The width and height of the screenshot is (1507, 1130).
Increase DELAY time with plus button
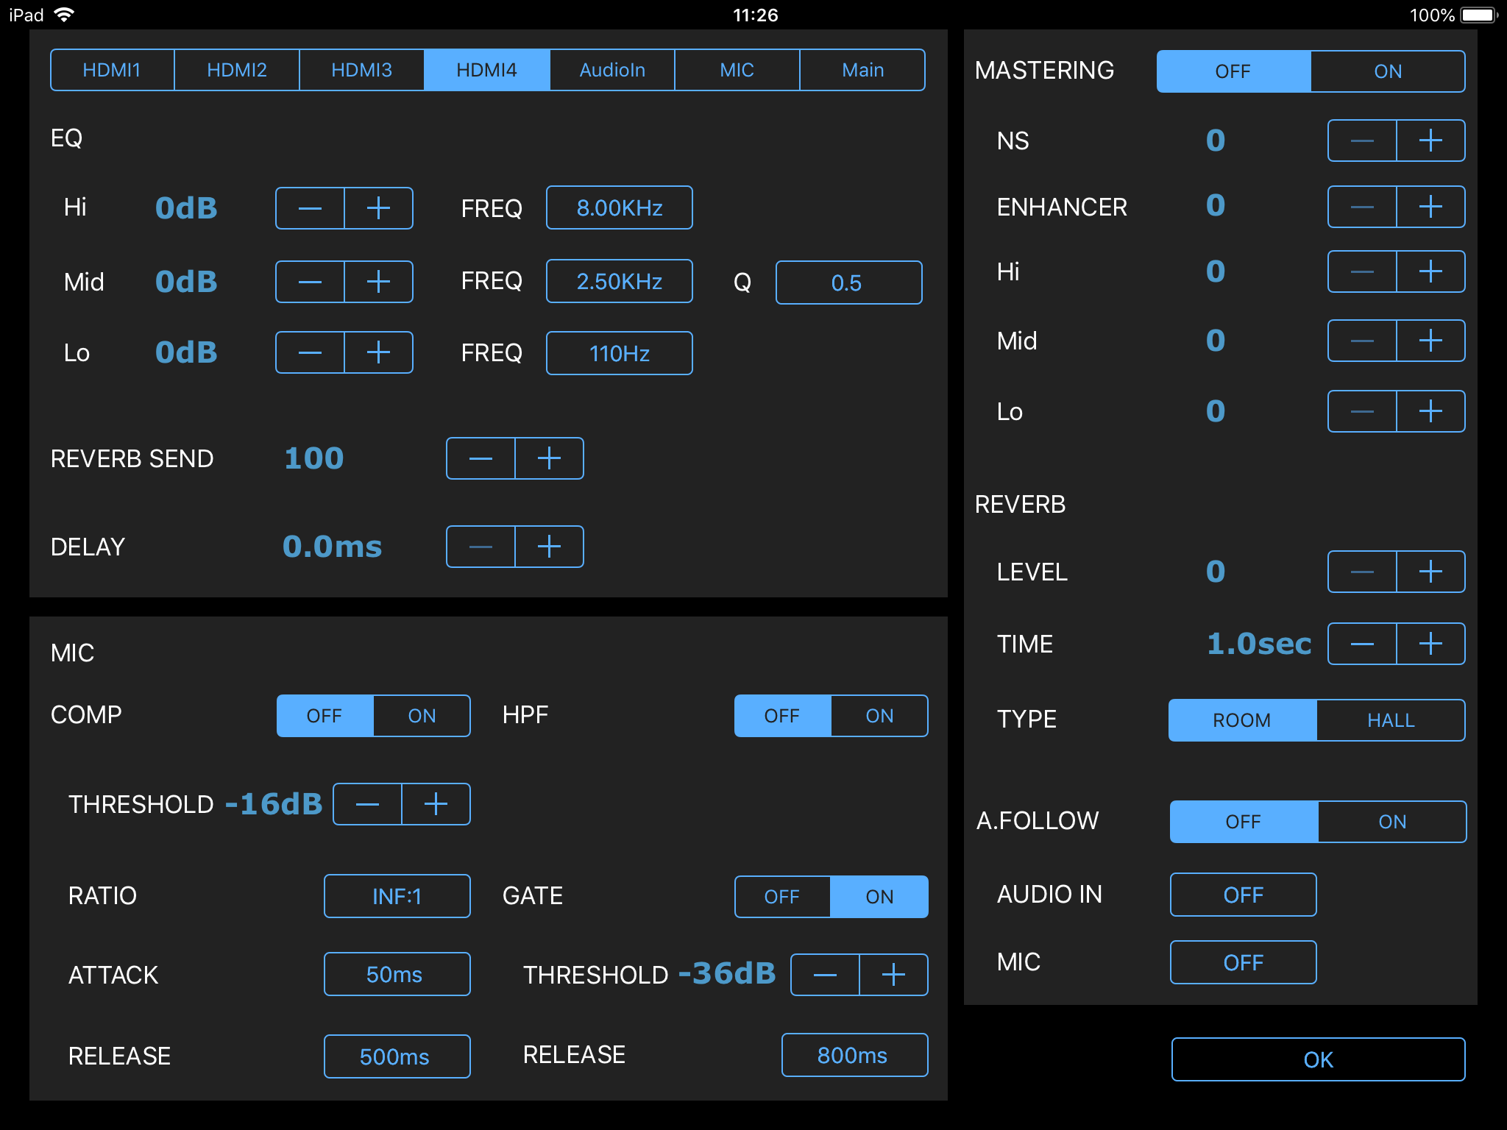[x=549, y=547]
